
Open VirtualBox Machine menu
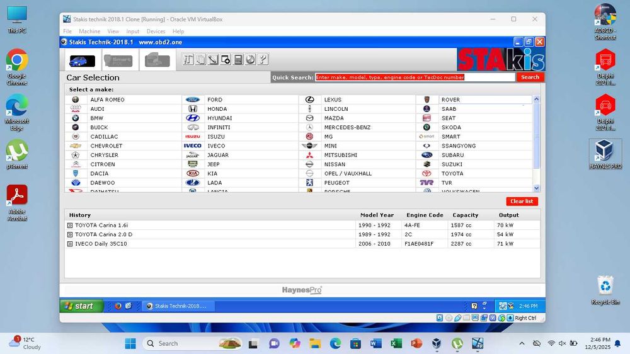[89, 31]
